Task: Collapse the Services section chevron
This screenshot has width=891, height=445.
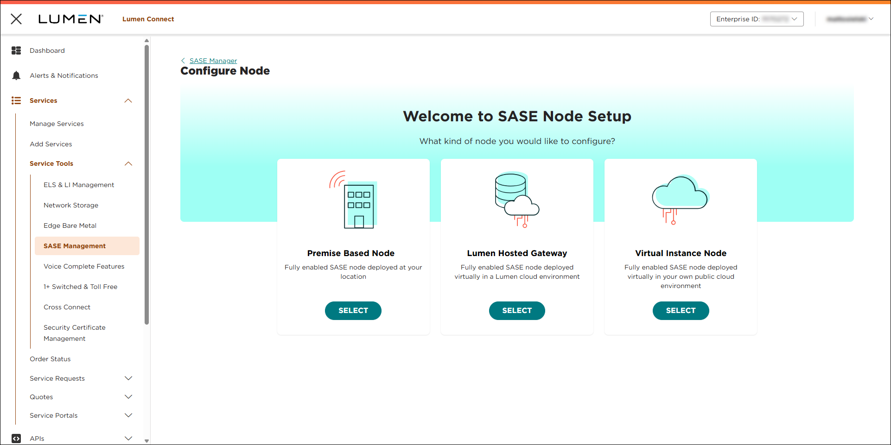Action: [128, 100]
